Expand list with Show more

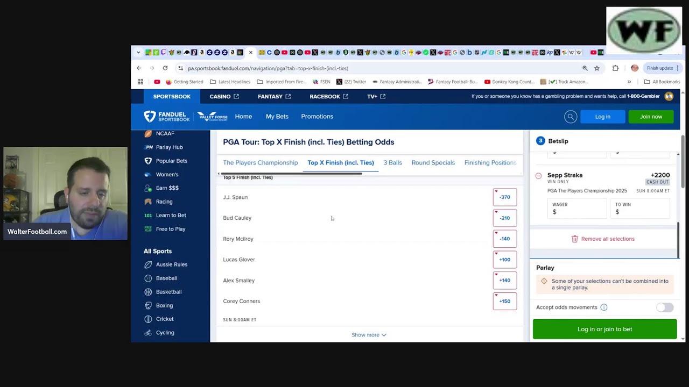369,335
